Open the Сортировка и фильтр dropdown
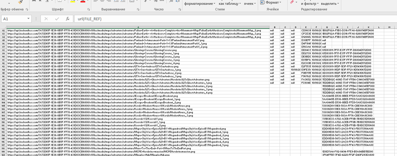The image size is (397, 156). tap(310, 4)
